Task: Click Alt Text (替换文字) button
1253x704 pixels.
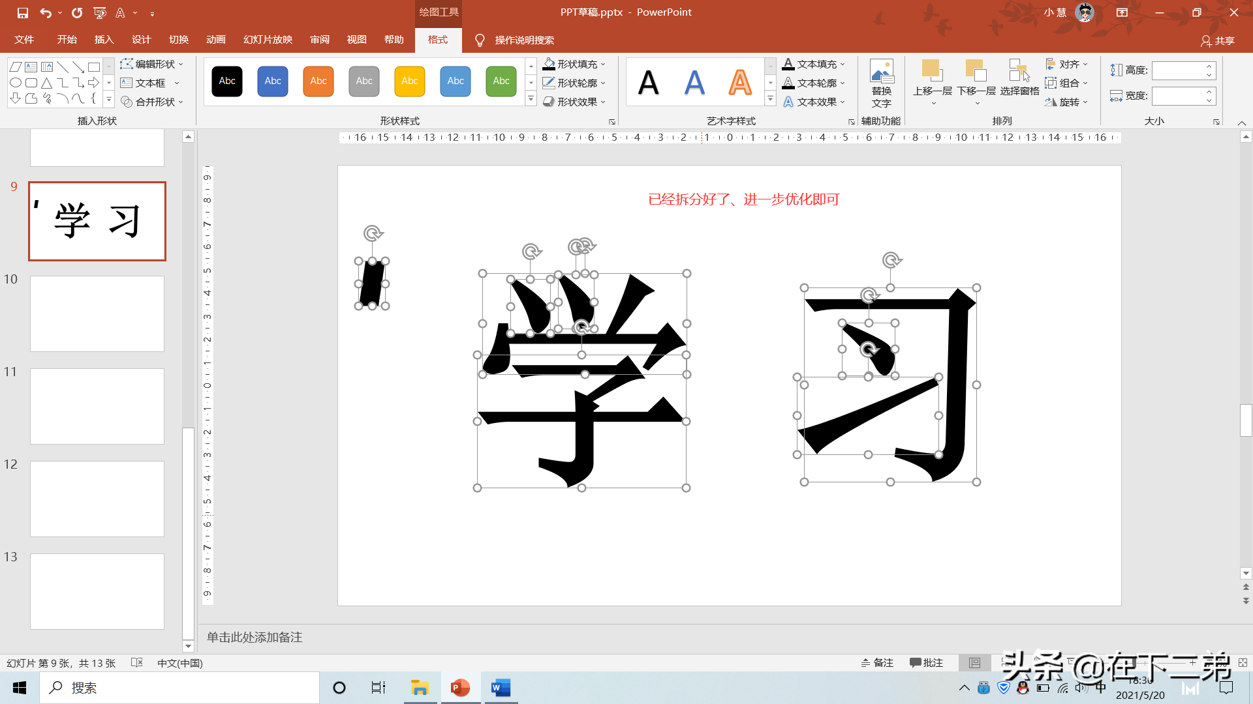Action: tap(882, 84)
